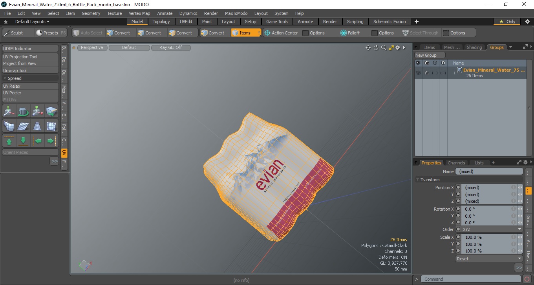Choose the trapezoid perspective grid icon

click(37, 126)
